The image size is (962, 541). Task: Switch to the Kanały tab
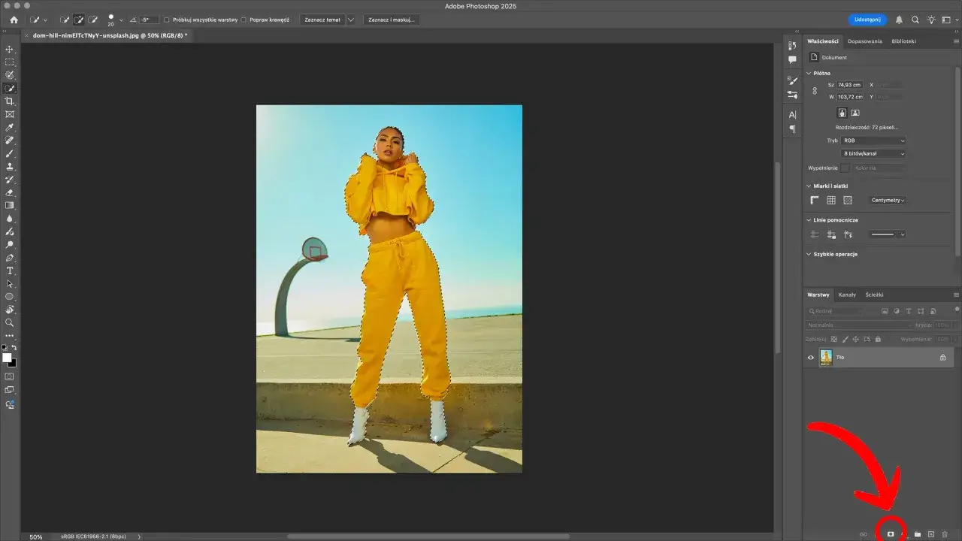tap(848, 295)
